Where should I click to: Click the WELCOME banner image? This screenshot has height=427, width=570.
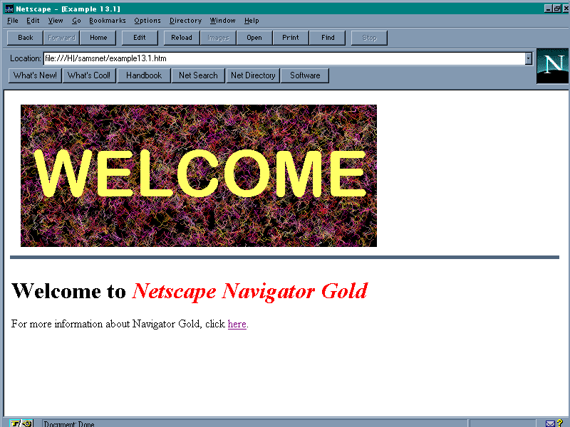(x=199, y=176)
